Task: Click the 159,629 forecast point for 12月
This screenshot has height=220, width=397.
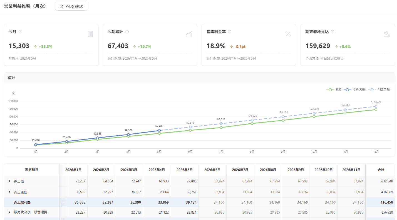Action: click(376, 106)
